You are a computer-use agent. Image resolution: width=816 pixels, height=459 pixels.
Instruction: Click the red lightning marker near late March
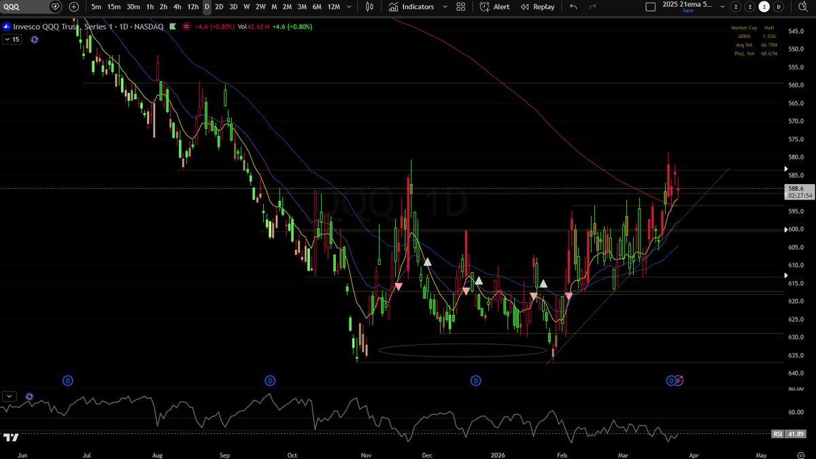(679, 380)
